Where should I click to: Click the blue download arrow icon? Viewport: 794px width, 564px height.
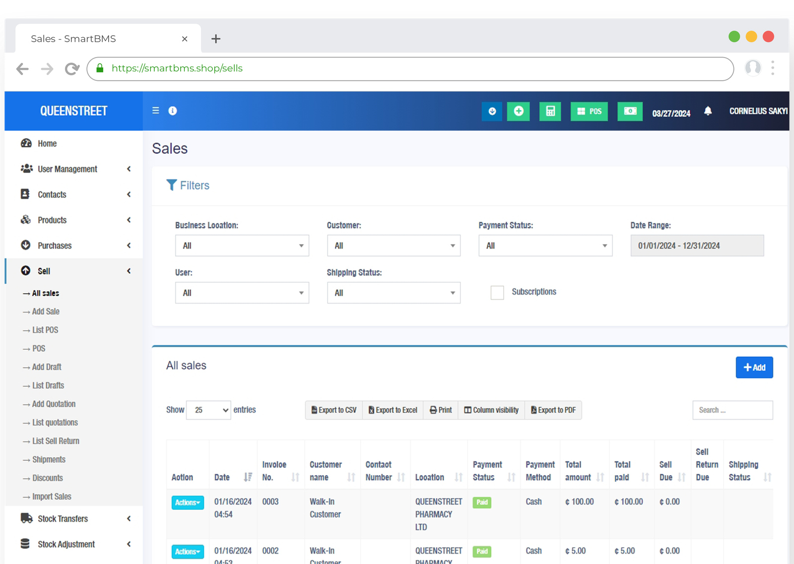[492, 111]
